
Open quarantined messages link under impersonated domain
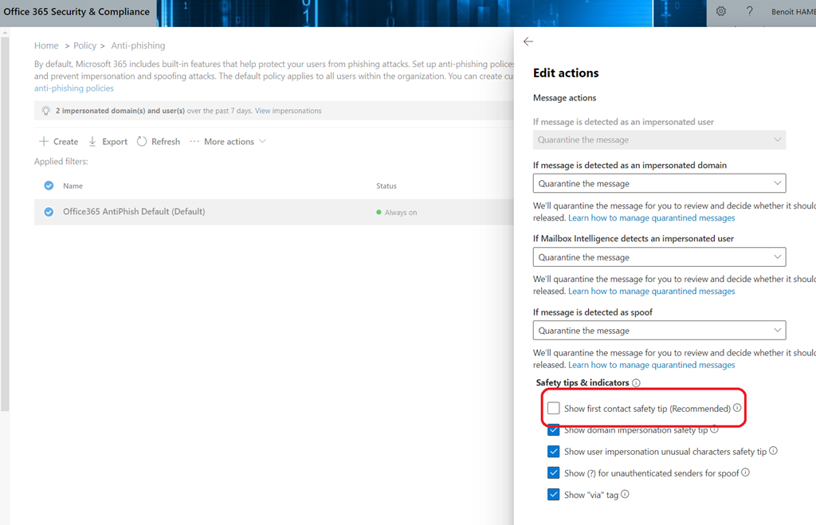click(x=652, y=218)
